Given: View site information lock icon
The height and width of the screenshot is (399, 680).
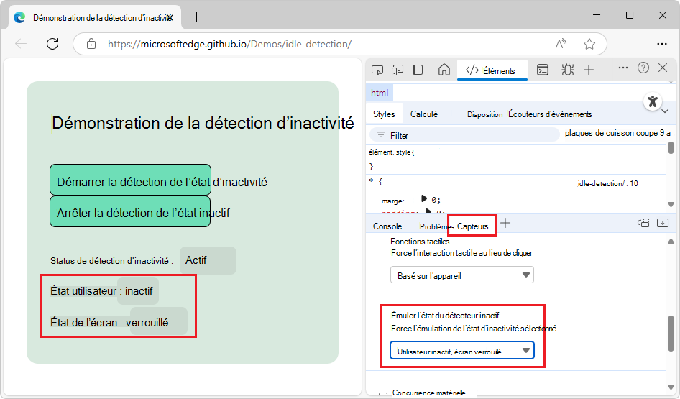Looking at the screenshot, I should coord(91,44).
